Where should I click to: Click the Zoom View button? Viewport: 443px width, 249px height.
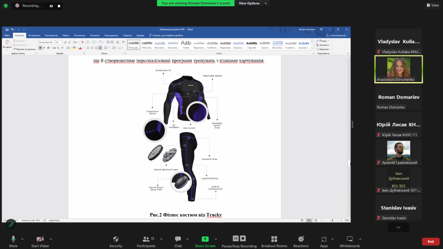click(433, 5)
